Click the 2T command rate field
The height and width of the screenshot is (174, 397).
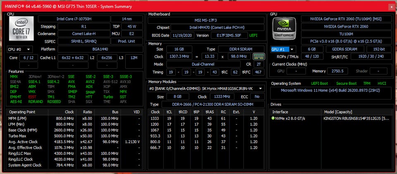click(259, 64)
